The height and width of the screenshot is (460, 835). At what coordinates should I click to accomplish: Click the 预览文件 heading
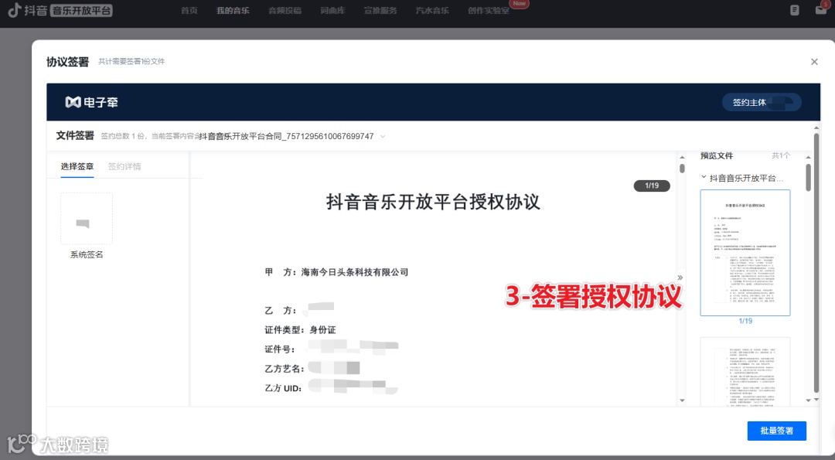click(x=716, y=155)
